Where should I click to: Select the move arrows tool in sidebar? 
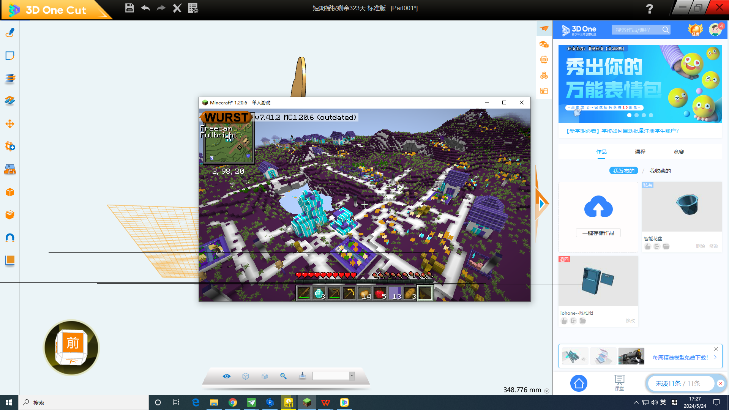(10, 124)
